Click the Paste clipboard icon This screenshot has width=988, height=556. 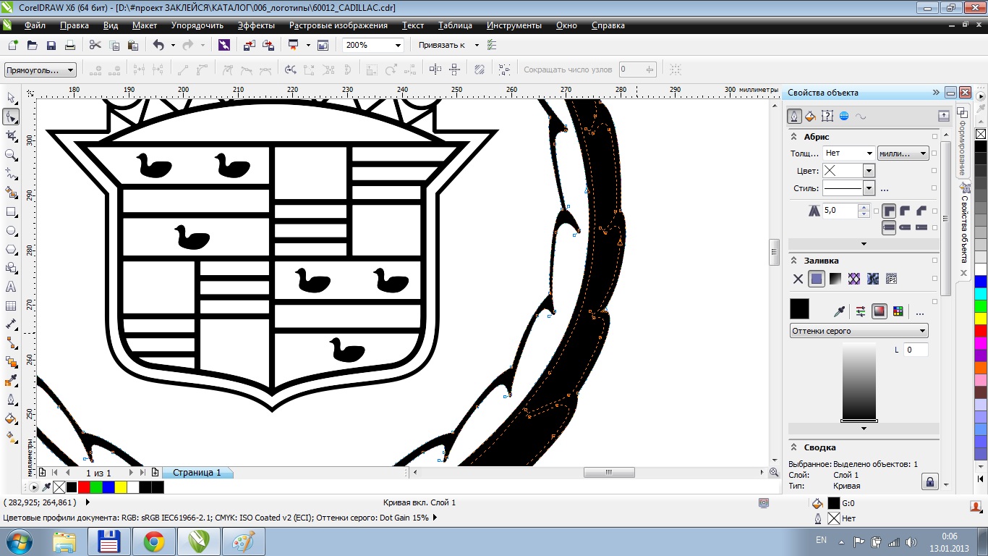coord(132,45)
